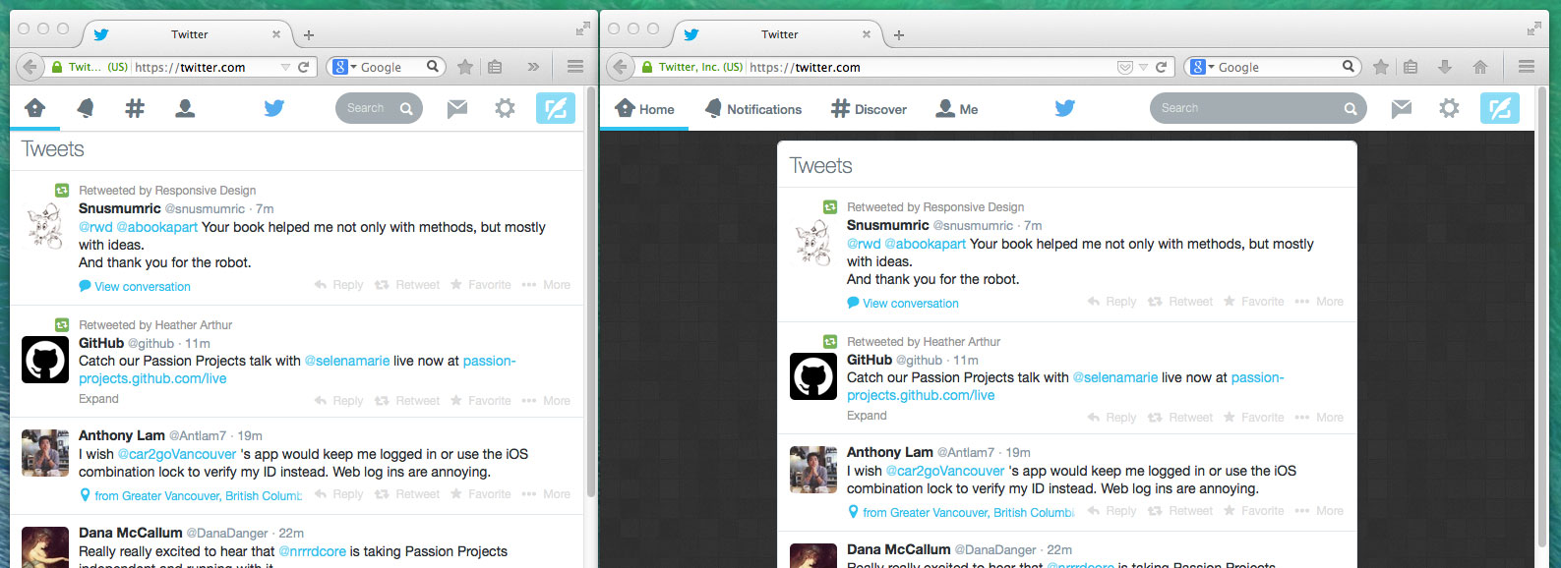Open hamburger menu in right browser

tap(1527, 67)
